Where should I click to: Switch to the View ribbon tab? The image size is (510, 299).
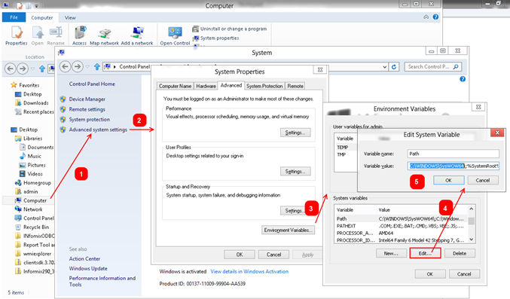tap(70, 17)
